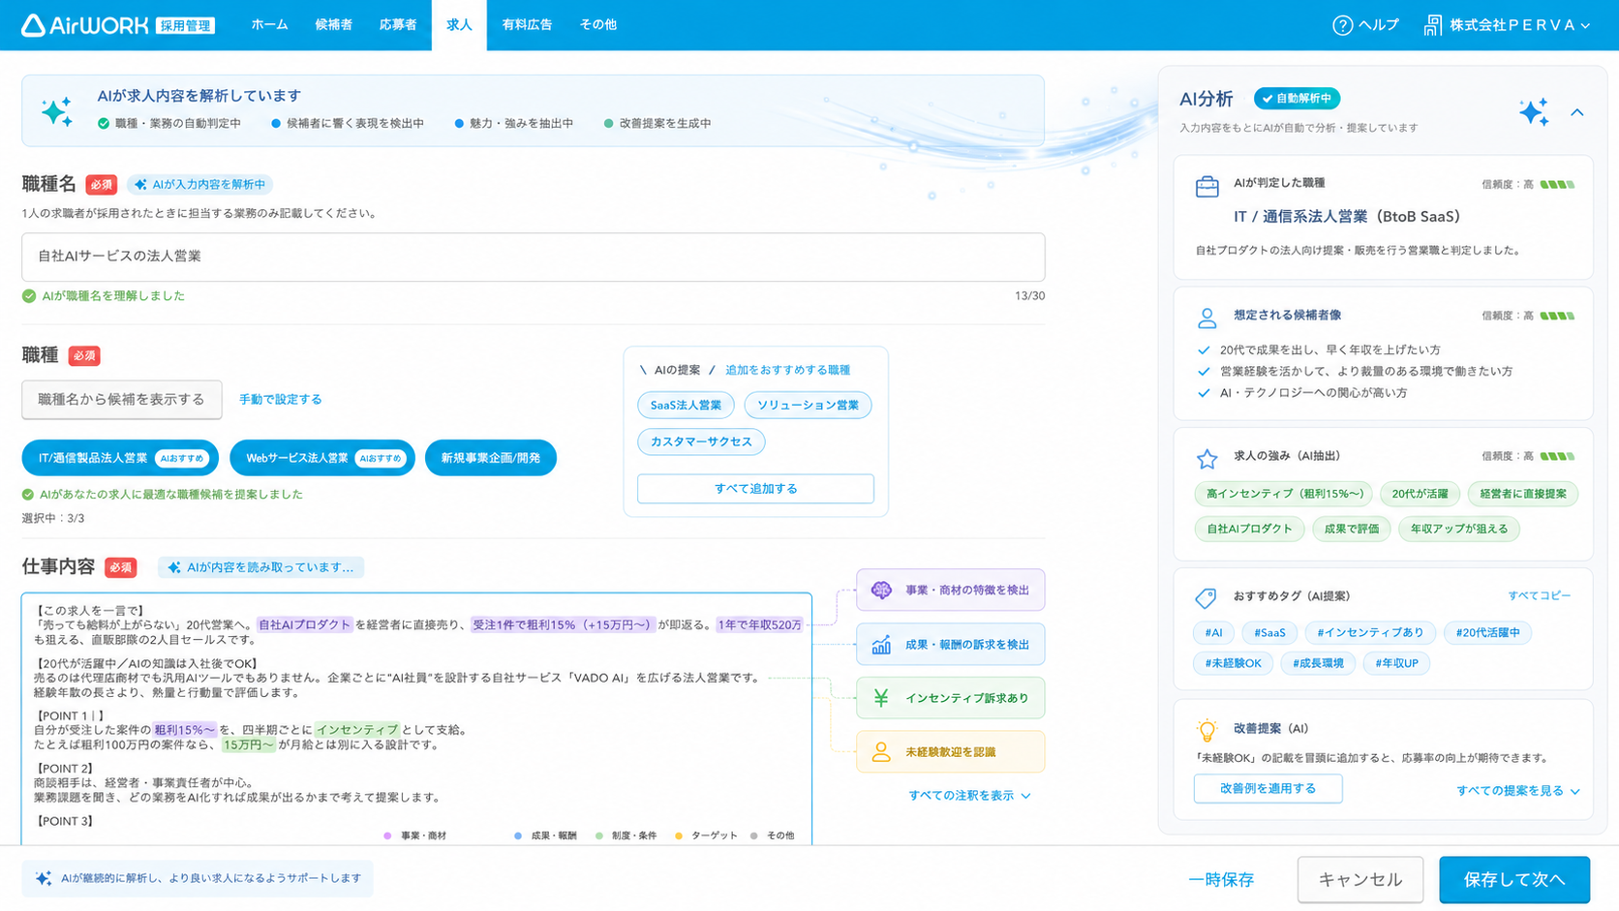Click person icon in 未経験歓迎を認識
The width and height of the screenshot is (1619, 911).
coord(881,752)
